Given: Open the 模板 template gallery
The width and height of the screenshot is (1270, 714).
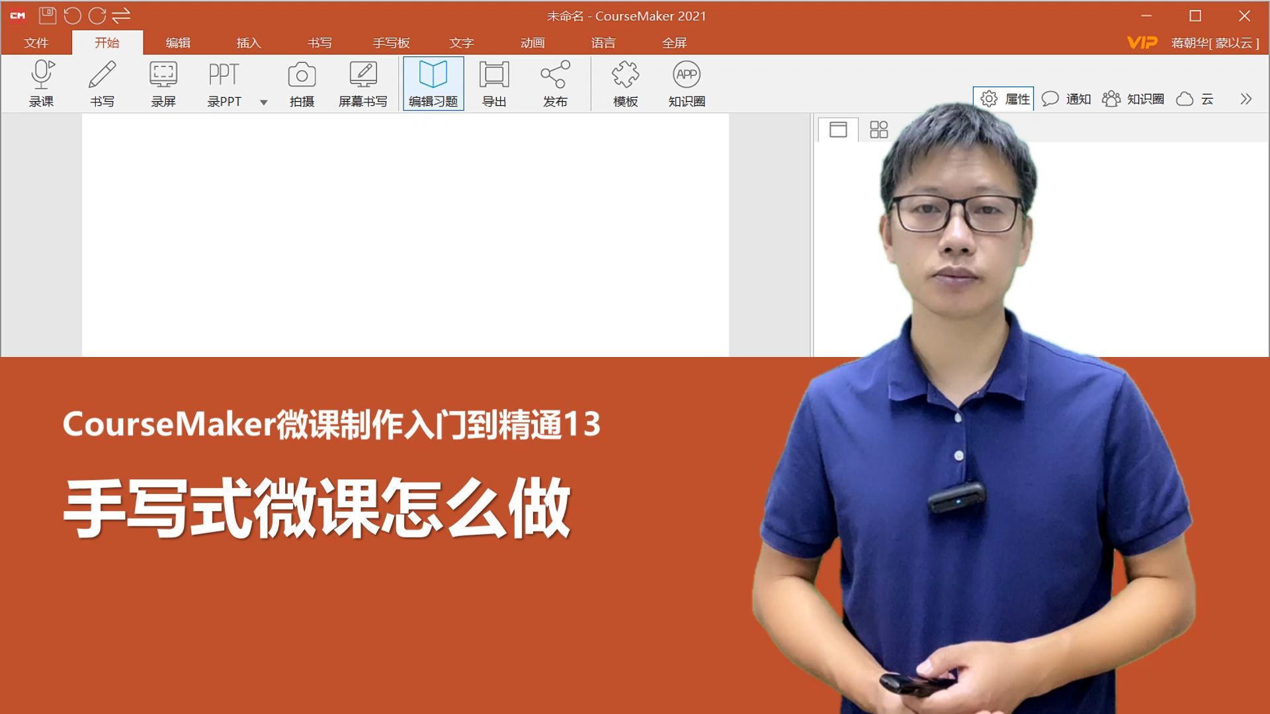Looking at the screenshot, I should click(x=624, y=83).
